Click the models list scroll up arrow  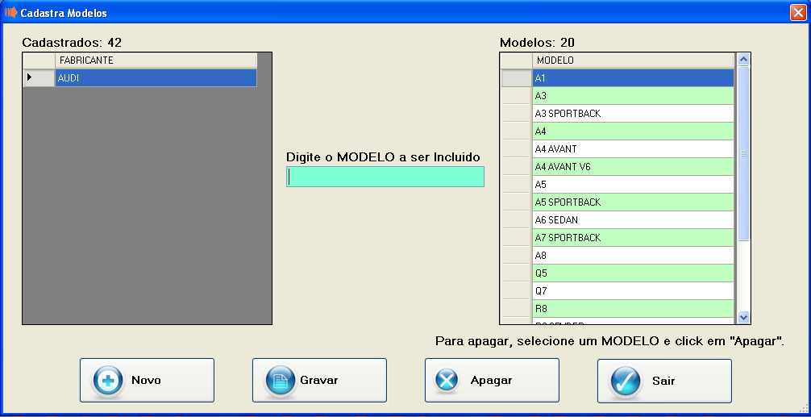pyautogui.click(x=744, y=60)
